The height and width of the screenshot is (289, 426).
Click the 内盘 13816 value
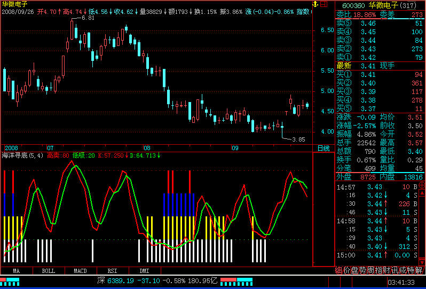413,177
